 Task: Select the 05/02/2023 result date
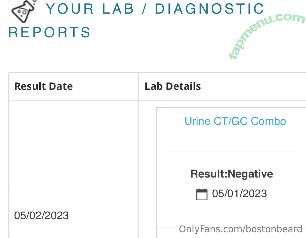(41, 216)
